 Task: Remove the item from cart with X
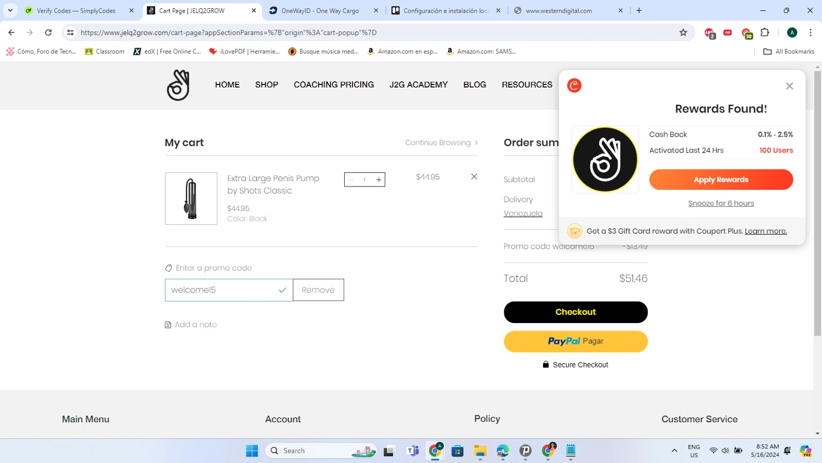pyautogui.click(x=474, y=177)
